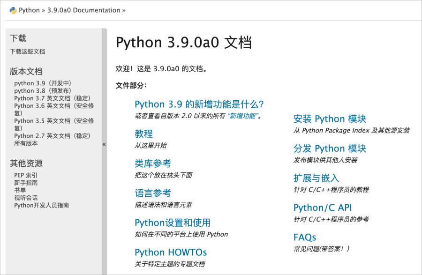Open the Python HOWTOs link

pyautogui.click(x=171, y=253)
